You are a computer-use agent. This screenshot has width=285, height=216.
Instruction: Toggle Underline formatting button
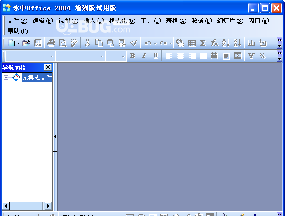click(155, 56)
